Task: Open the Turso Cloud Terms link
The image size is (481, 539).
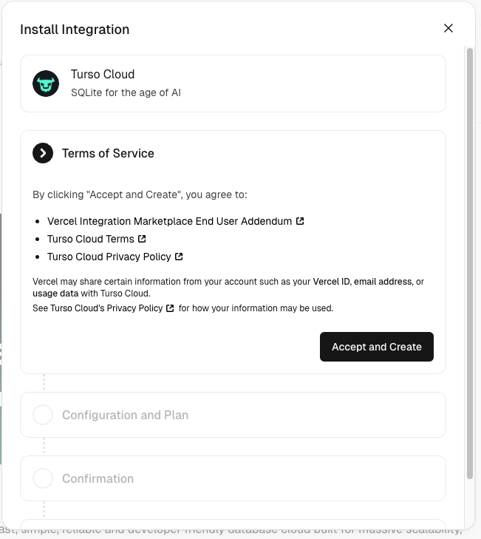Action: click(x=90, y=239)
